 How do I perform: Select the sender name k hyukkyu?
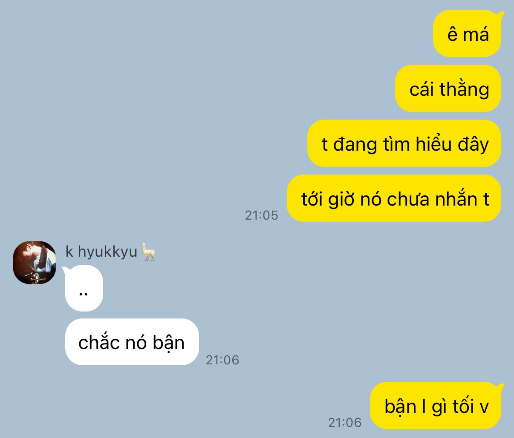101,252
